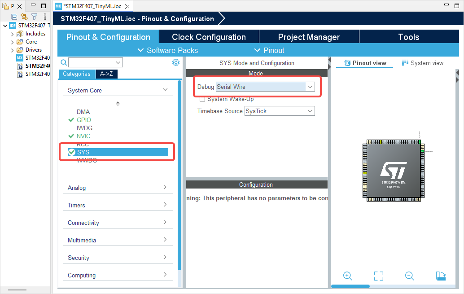Image resolution: width=464 pixels, height=294 pixels.
Task: Collapse all items in Project Explorer
Action: pos(14,17)
